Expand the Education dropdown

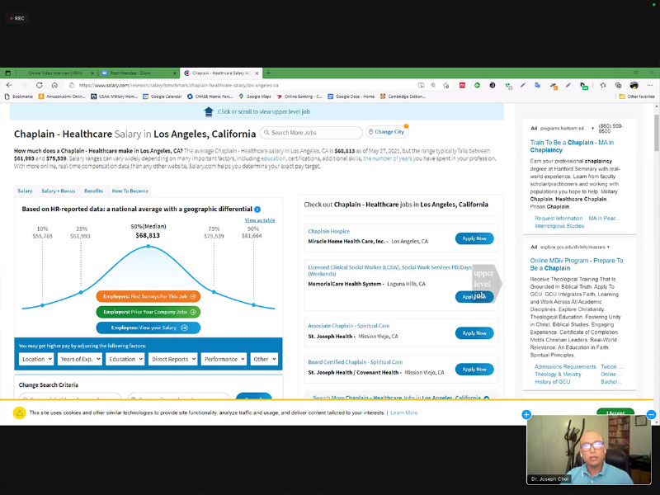coord(125,359)
